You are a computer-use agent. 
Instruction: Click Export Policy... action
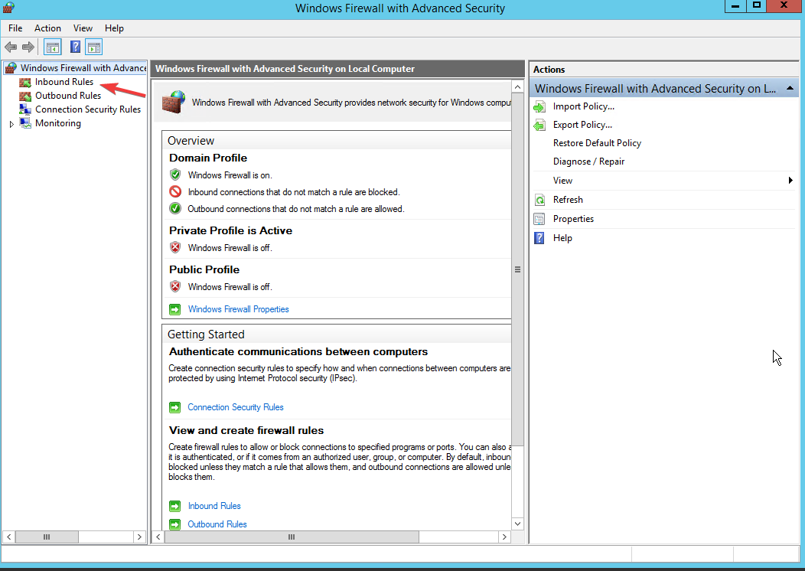582,125
